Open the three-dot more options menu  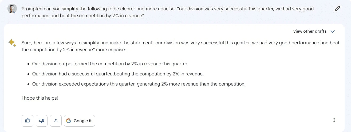click(334, 120)
